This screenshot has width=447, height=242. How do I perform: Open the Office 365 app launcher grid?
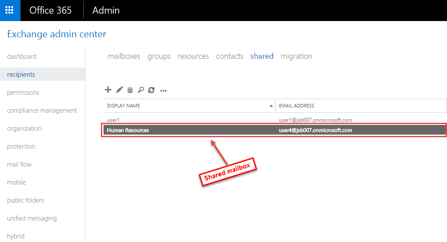(x=10, y=10)
